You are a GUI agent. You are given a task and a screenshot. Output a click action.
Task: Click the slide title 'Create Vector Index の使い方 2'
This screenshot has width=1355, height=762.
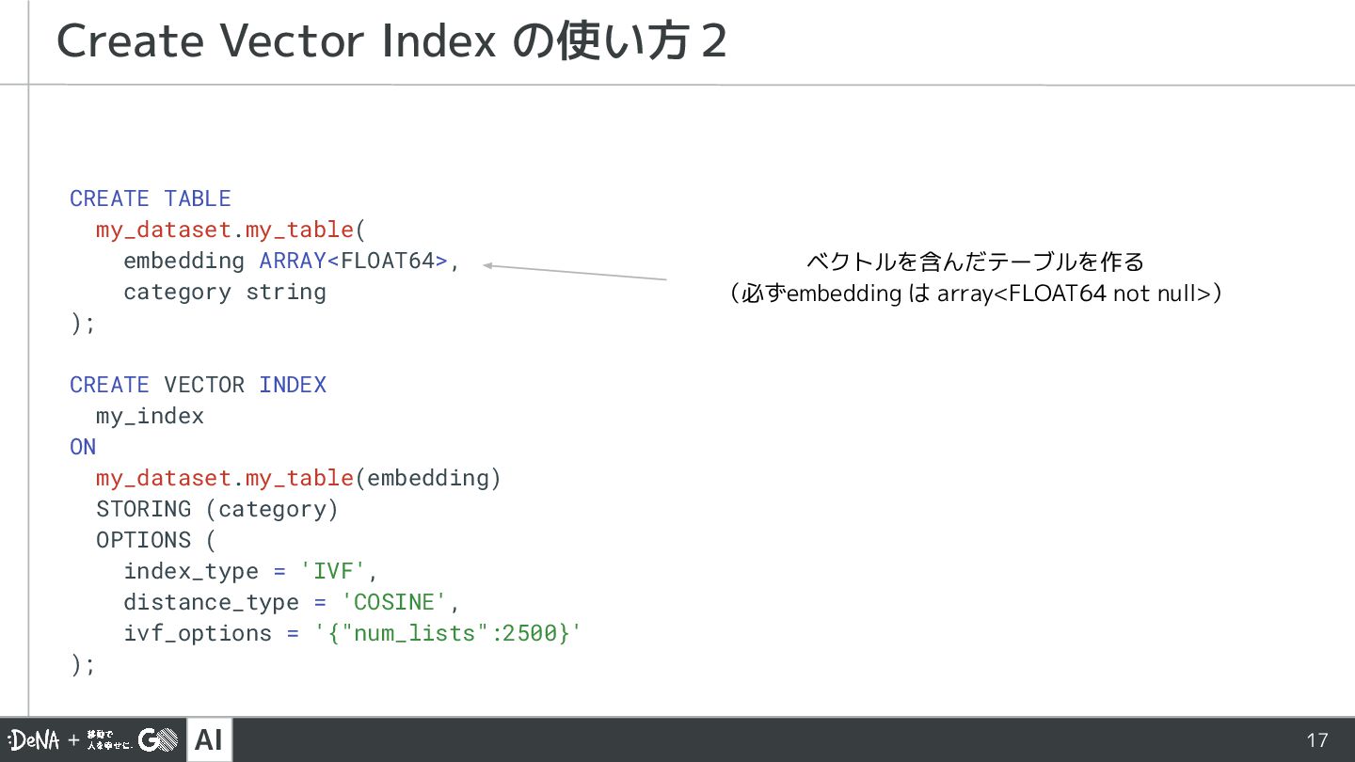[x=391, y=42]
